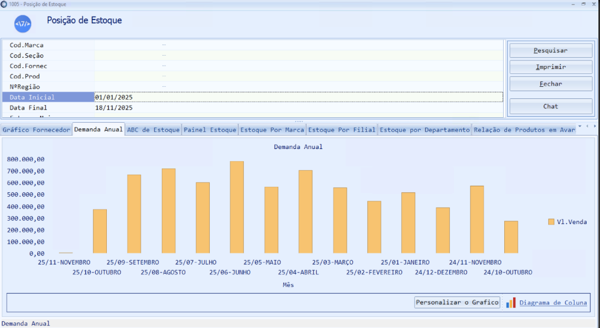Viewport: 600px width, 328px height.
Task: Click the blue Posição de Estoque logo icon
Action: (x=23, y=24)
